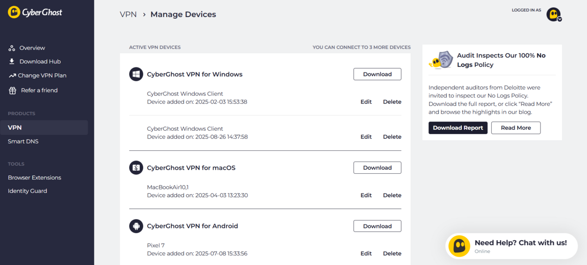Open the Need Help chat widget

point(511,246)
